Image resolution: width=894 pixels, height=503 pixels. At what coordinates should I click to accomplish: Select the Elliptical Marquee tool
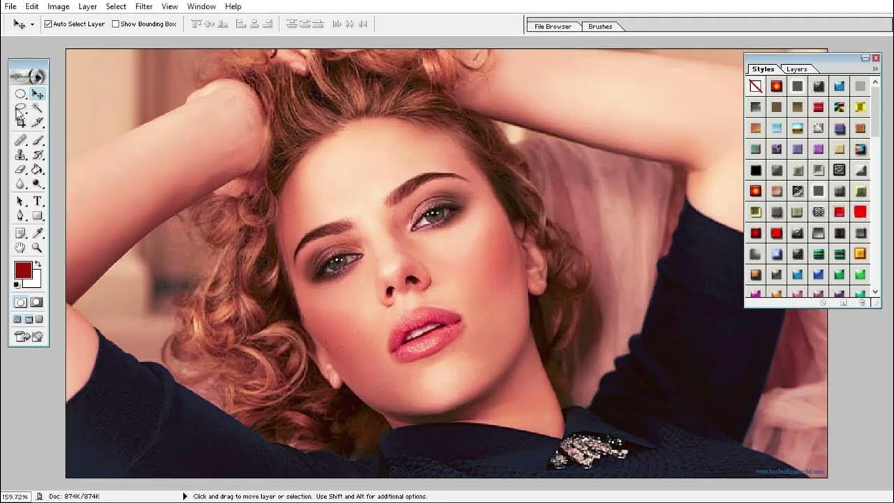coord(20,94)
